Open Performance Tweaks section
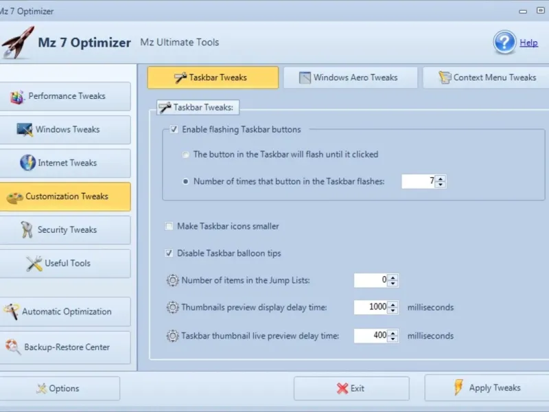This screenshot has width=549, height=412. [65, 96]
